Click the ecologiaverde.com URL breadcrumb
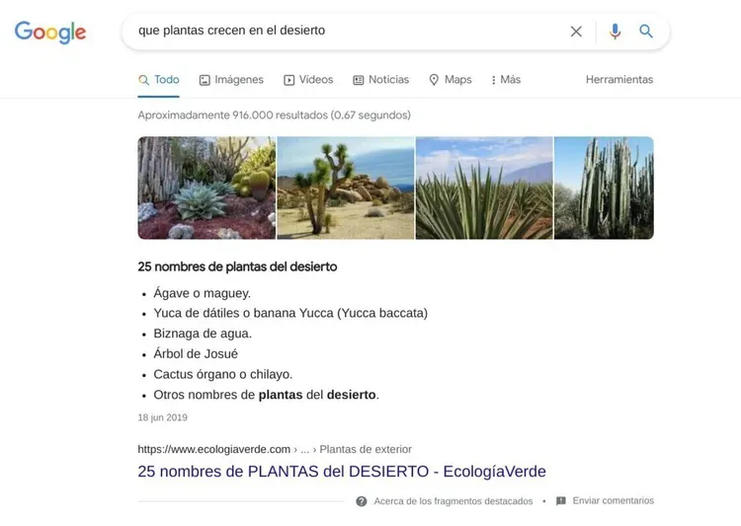The image size is (741, 526). click(x=275, y=449)
